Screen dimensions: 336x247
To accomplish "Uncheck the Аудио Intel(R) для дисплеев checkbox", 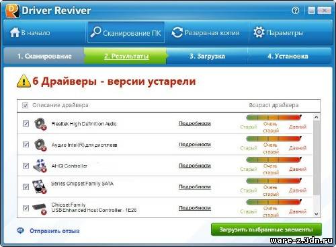I will click(x=26, y=144).
